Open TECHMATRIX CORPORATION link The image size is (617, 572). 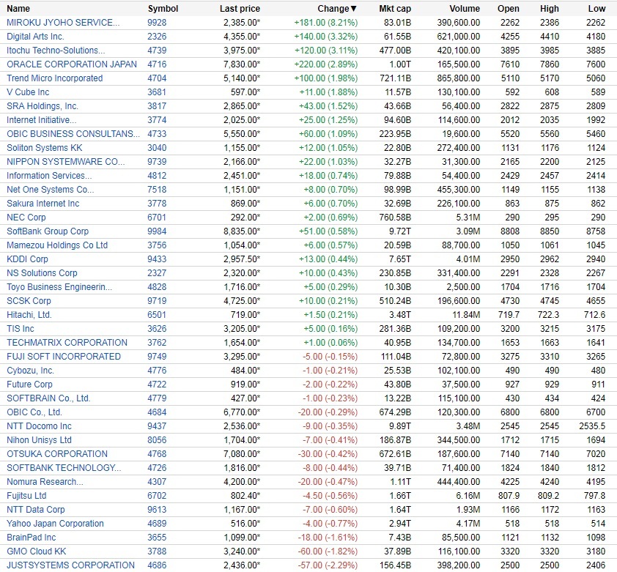click(x=67, y=343)
